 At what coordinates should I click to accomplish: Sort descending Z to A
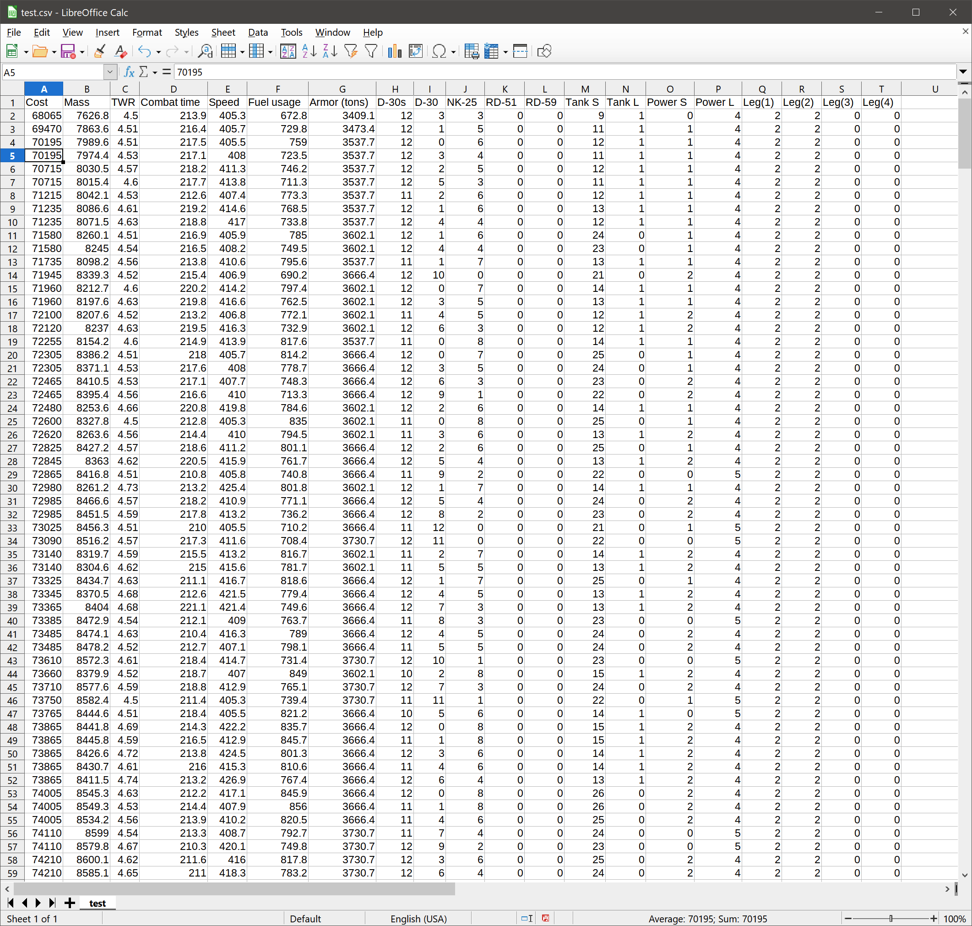pyautogui.click(x=330, y=51)
